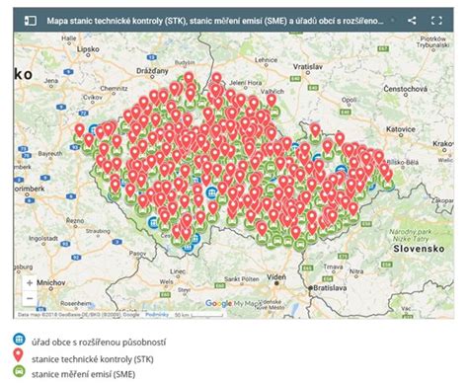Viewport: 468px width, 383px height.
Task: Click the Sankt Pölten city label
Action: (242, 279)
